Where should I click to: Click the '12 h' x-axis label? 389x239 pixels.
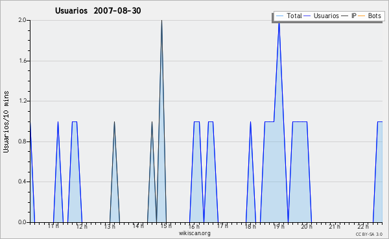(82, 226)
